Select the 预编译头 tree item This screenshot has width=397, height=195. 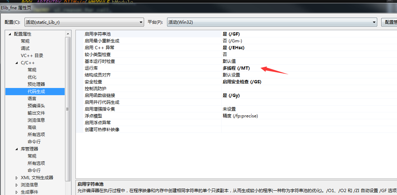tap(36, 106)
